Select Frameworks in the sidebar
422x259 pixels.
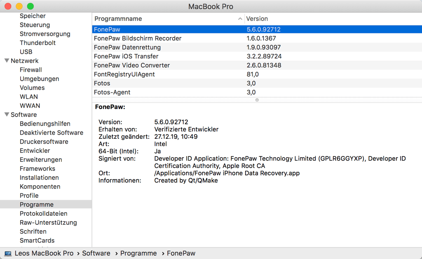click(38, 169)
